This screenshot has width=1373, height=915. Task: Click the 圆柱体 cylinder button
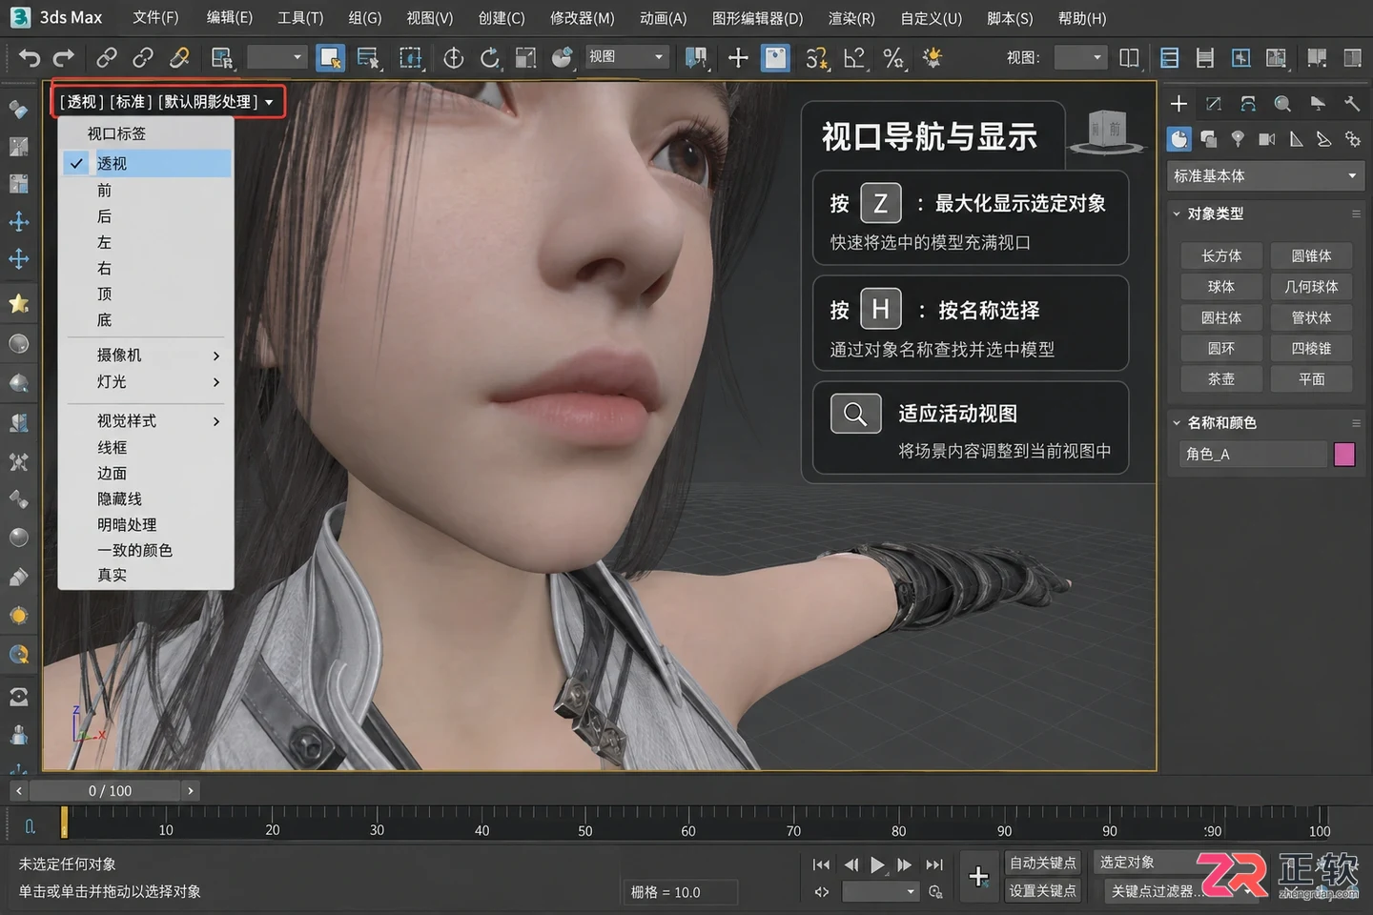pyautogui.click(x=1221, y=317)
